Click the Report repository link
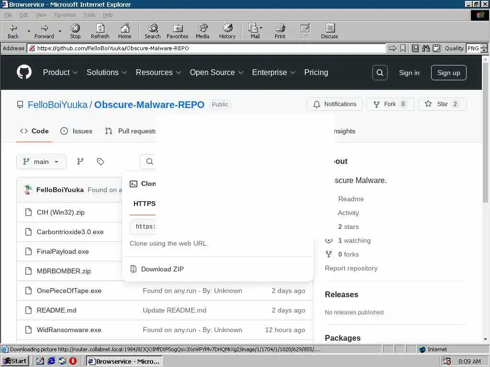490x367 pixels. tap(351, 268)
